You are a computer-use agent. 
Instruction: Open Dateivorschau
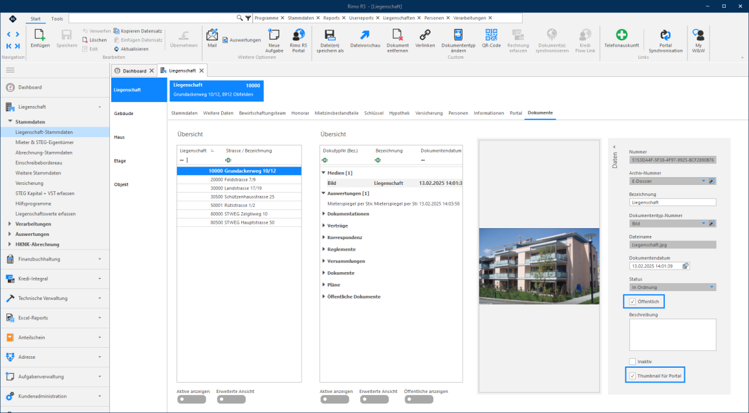tap(365, 38)
